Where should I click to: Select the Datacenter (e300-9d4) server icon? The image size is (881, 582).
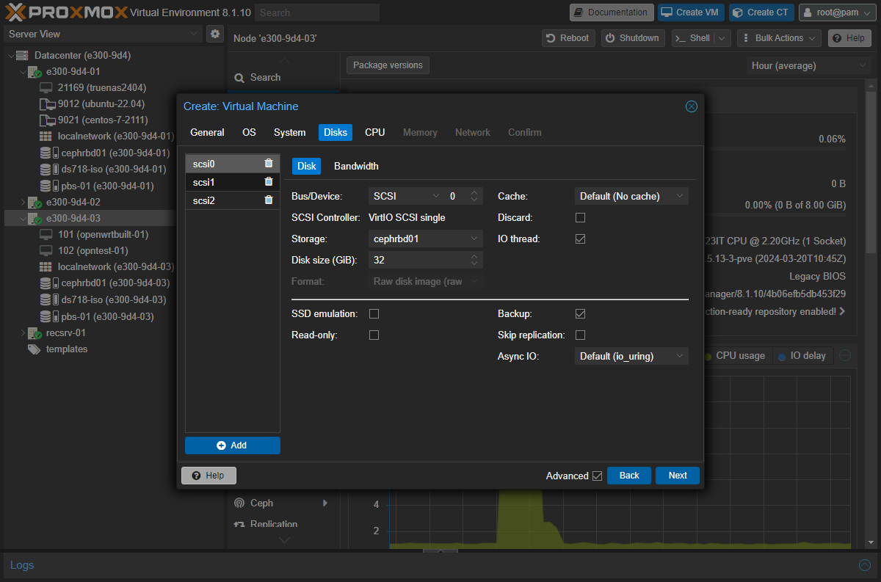[x=21, y=55]
